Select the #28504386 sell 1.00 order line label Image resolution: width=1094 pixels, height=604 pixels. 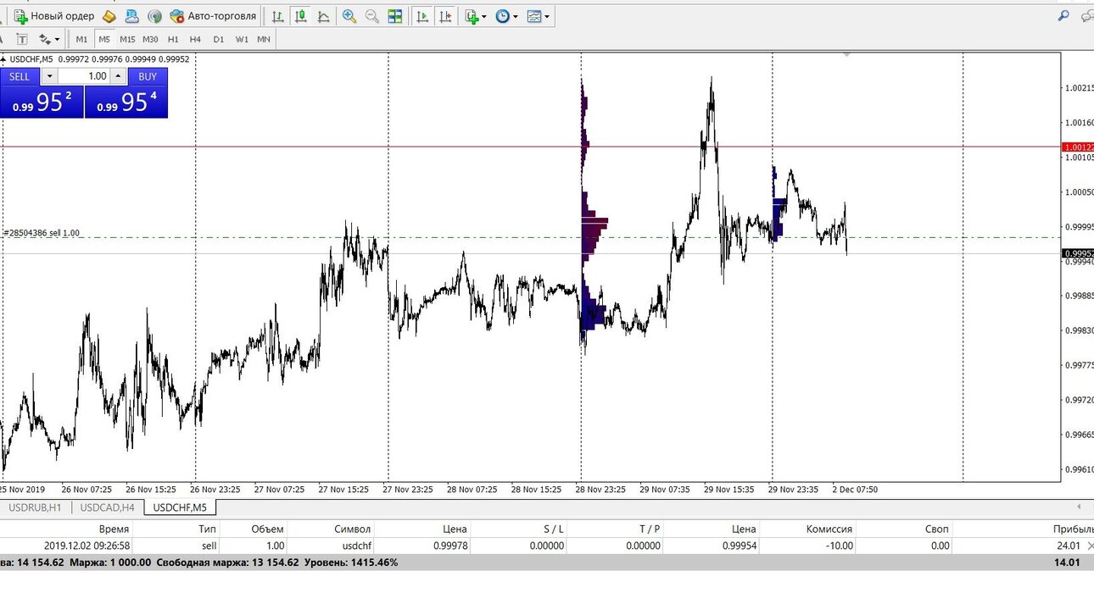(42, 232)
